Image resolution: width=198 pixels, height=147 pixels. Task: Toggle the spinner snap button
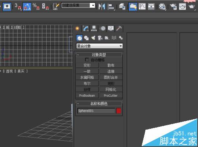tap(45, 7)
